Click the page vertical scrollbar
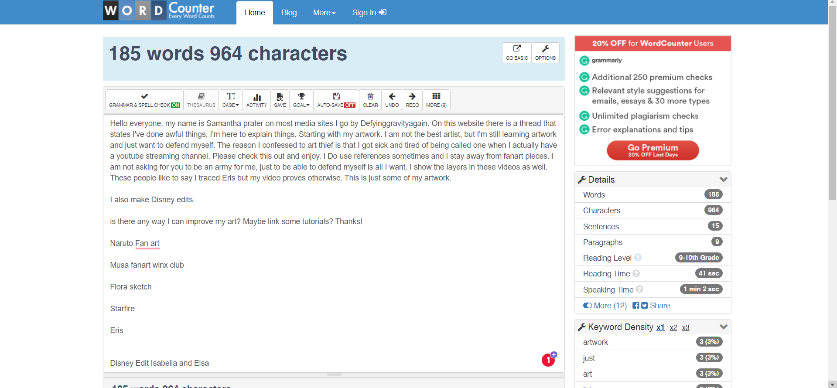The image size is (837, 388). [832, 103]
